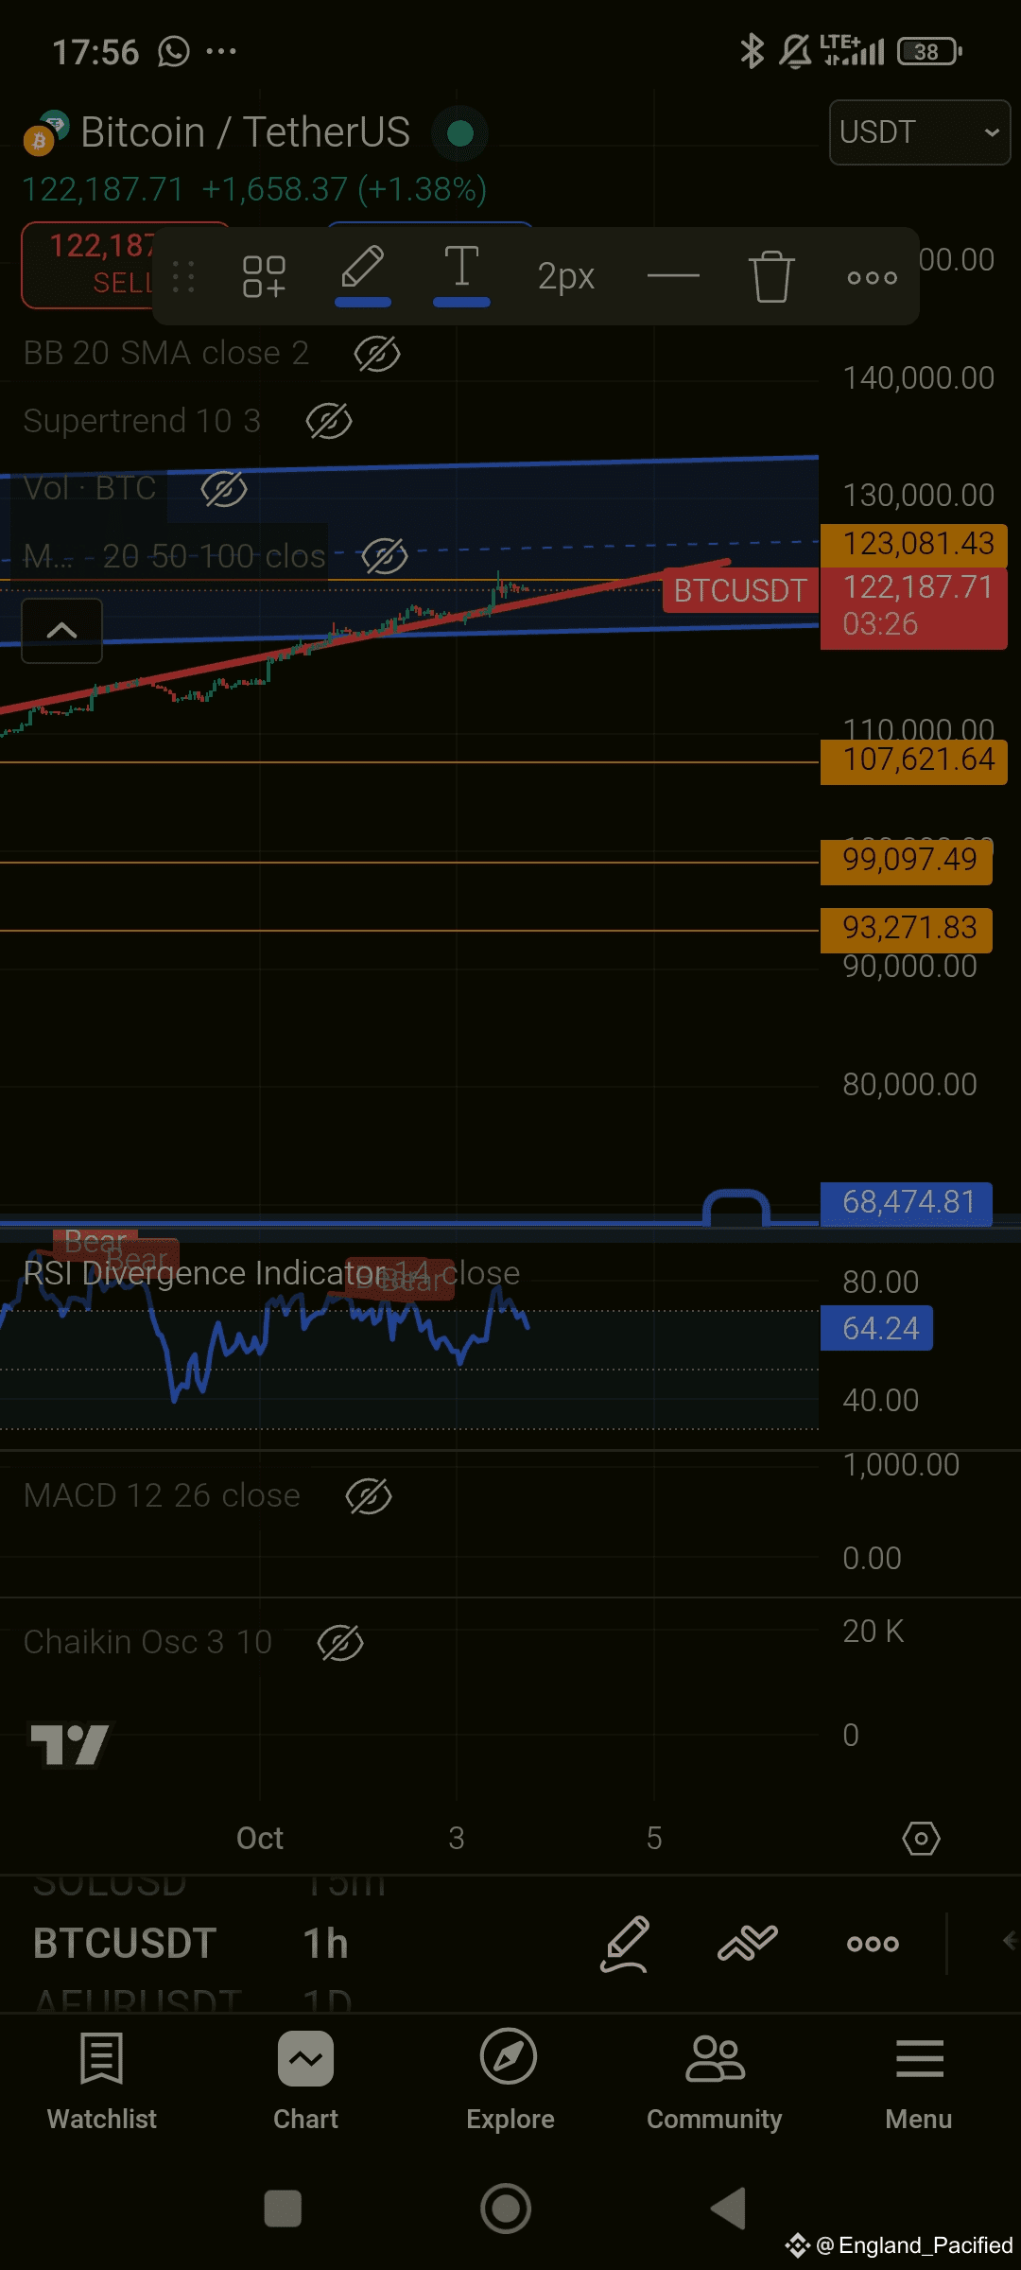Expand toolbar with left arrow
Screen dimensions: 1021x2270
[1009, 1941]
